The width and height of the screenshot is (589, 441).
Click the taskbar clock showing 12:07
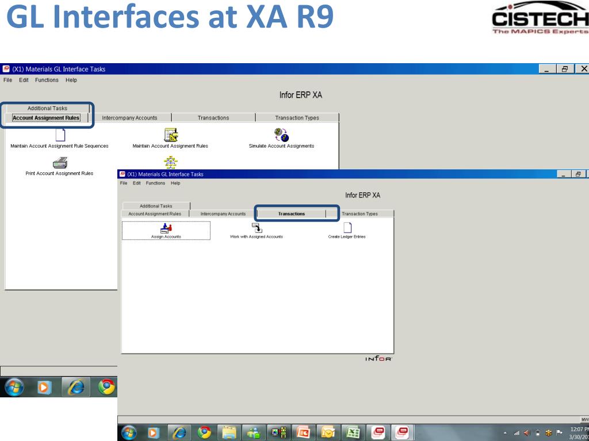click(579, 433)
